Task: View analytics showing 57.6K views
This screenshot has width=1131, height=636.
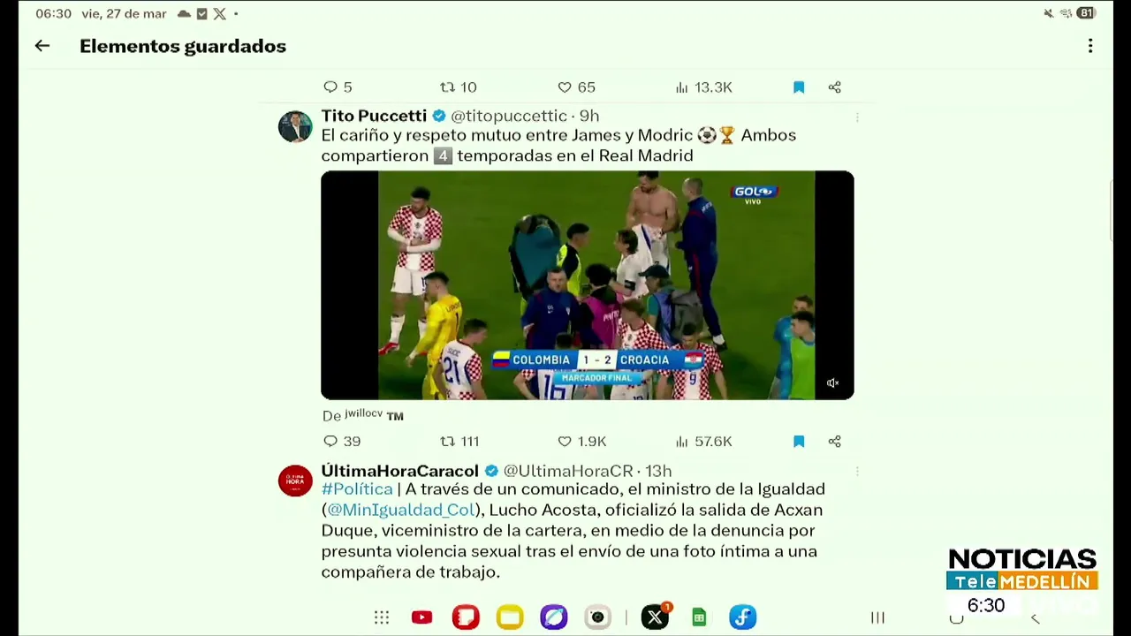Action: [703, 441]
